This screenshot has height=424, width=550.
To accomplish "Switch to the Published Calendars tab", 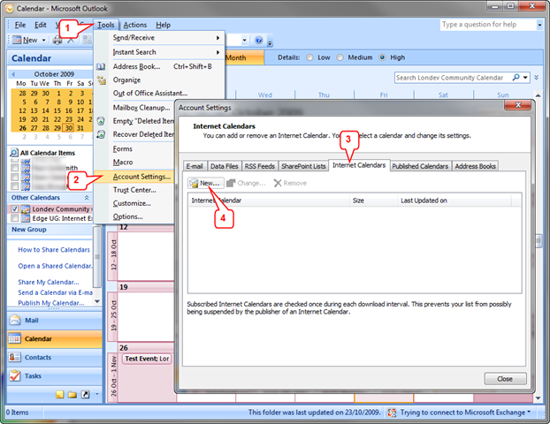I will tap(420, 166).
